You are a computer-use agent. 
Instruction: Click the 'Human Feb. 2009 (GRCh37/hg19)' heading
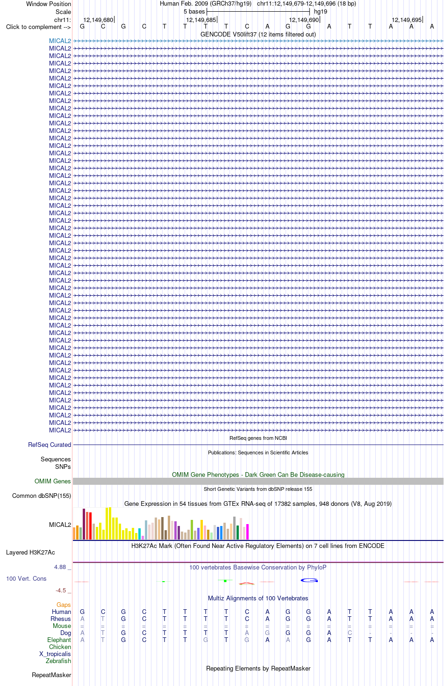206,4
